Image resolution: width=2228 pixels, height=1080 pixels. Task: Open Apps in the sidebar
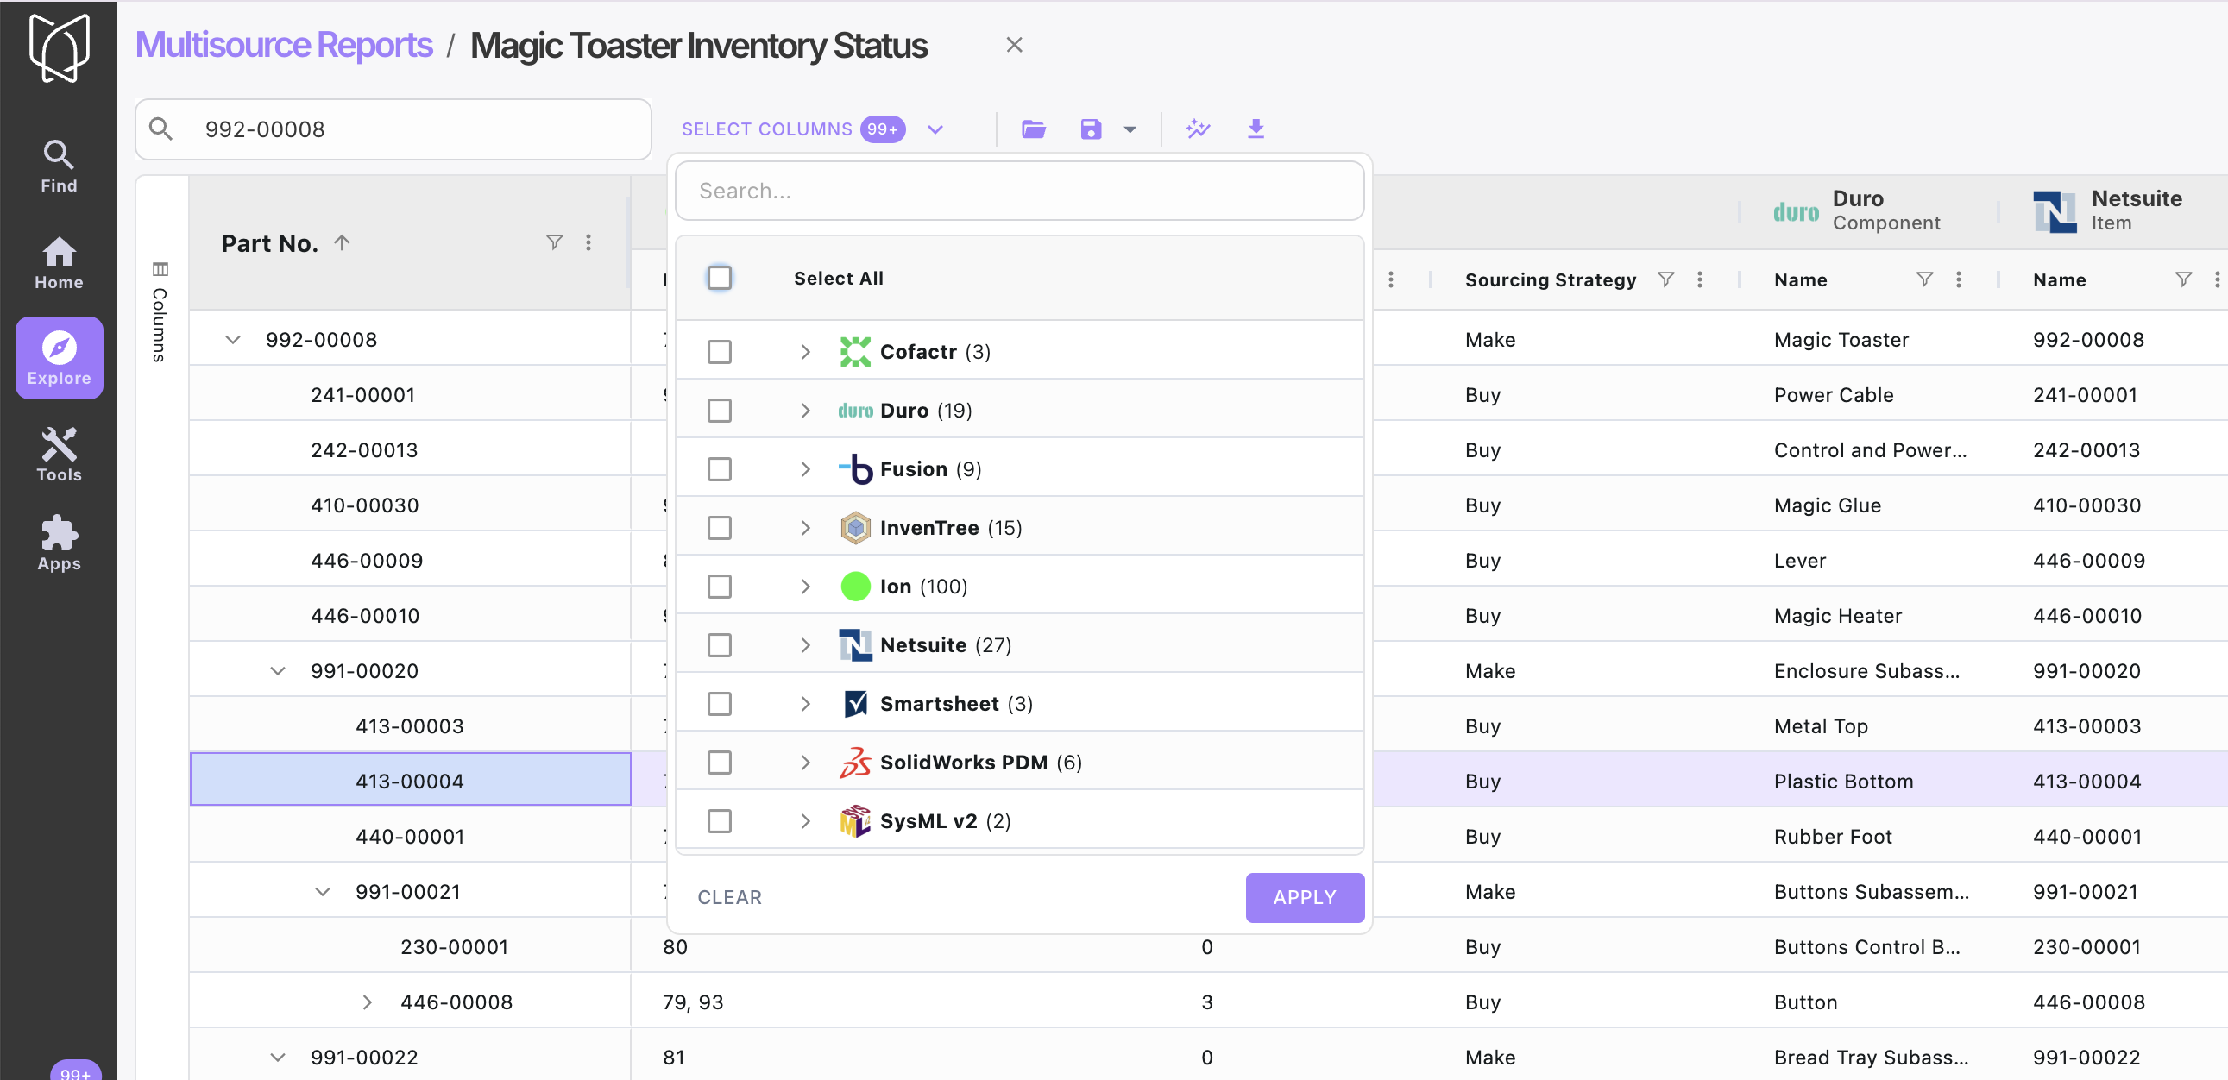(59, 544)
